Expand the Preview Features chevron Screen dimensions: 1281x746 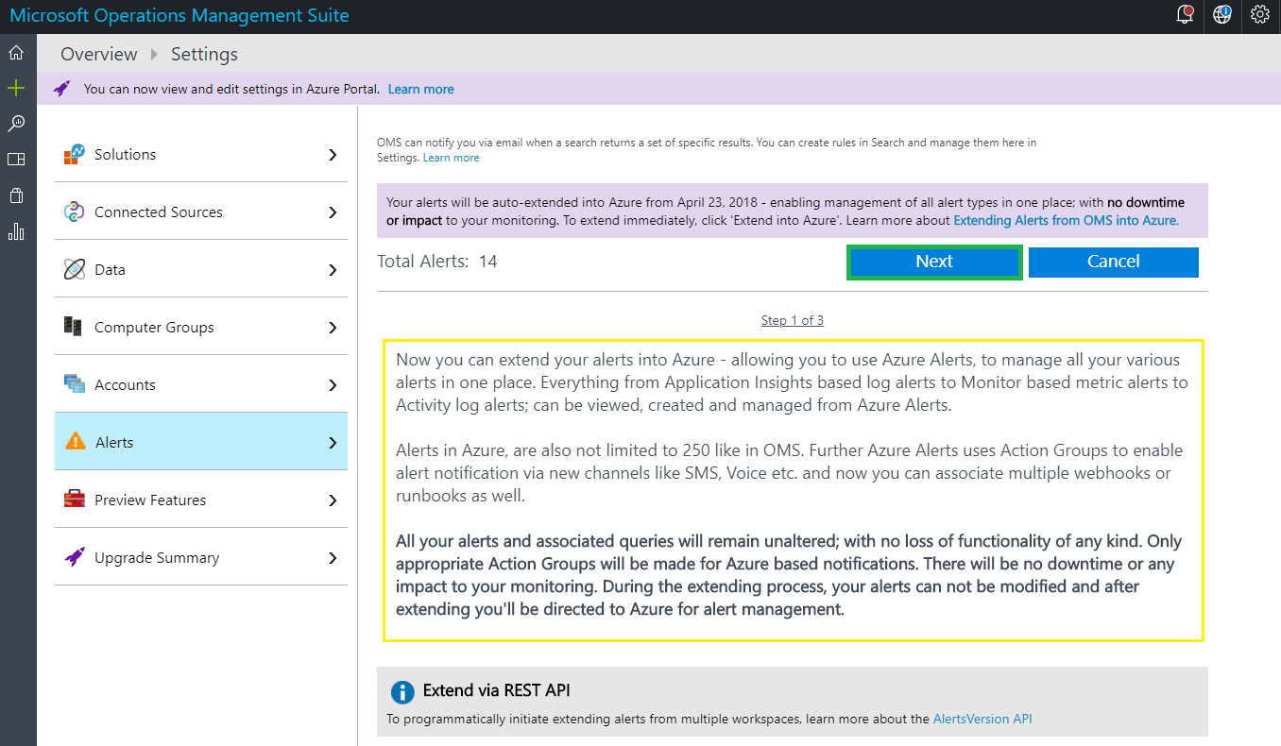333,500
